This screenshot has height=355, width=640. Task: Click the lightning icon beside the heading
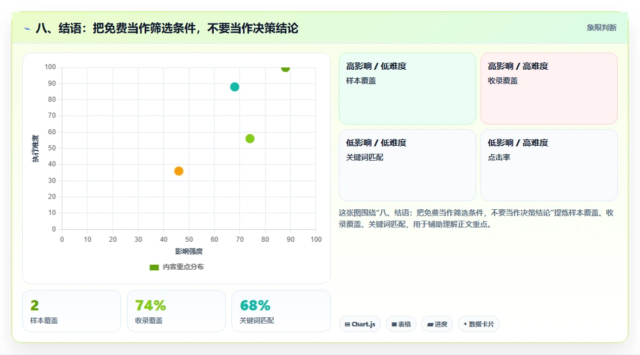(27, 29)
